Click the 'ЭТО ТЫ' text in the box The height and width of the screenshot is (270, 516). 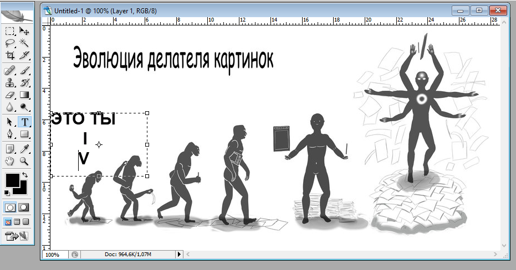tap(83, 119)
